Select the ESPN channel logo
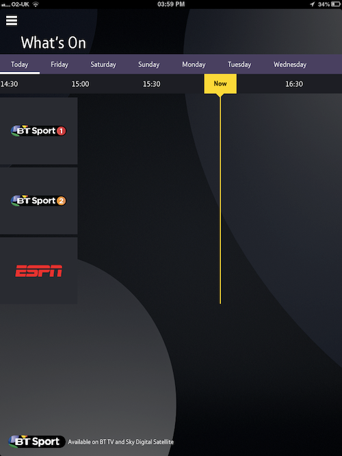342x456 pixels. 39,271
